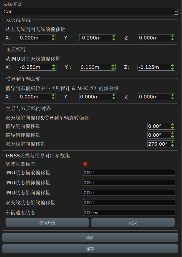The width and height of the screenshot is (182, 257).
Task: Increase 惯导到车辆后轮 X value with up arrow
Action: click(53, 95)
